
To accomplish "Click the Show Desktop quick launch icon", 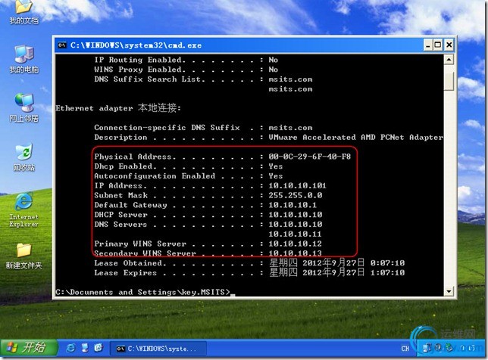I will click(x=85, y=348).
